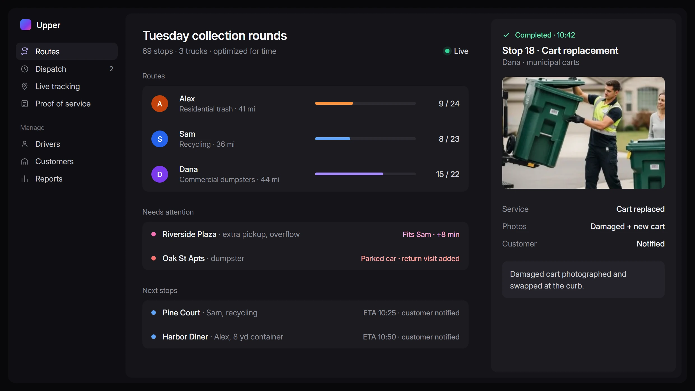Select the Sam route name
The image size is (695, 391).
point(187,134)
